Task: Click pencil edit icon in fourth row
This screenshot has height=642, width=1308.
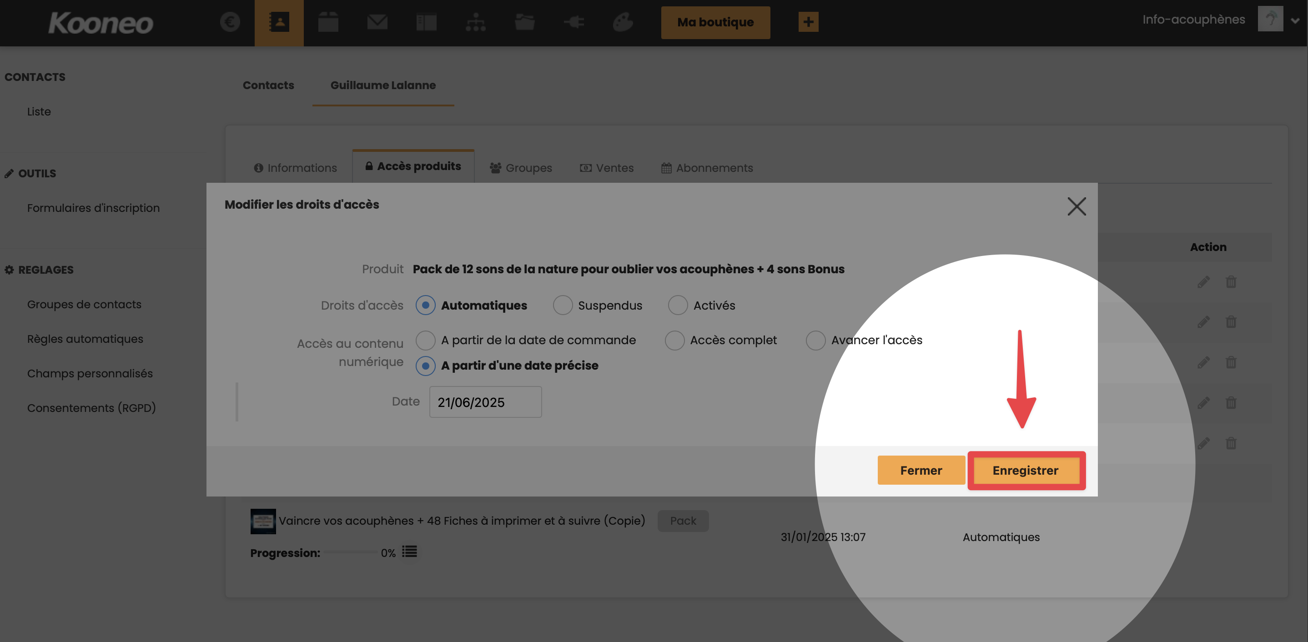Action: click(x=1203, y=403)
